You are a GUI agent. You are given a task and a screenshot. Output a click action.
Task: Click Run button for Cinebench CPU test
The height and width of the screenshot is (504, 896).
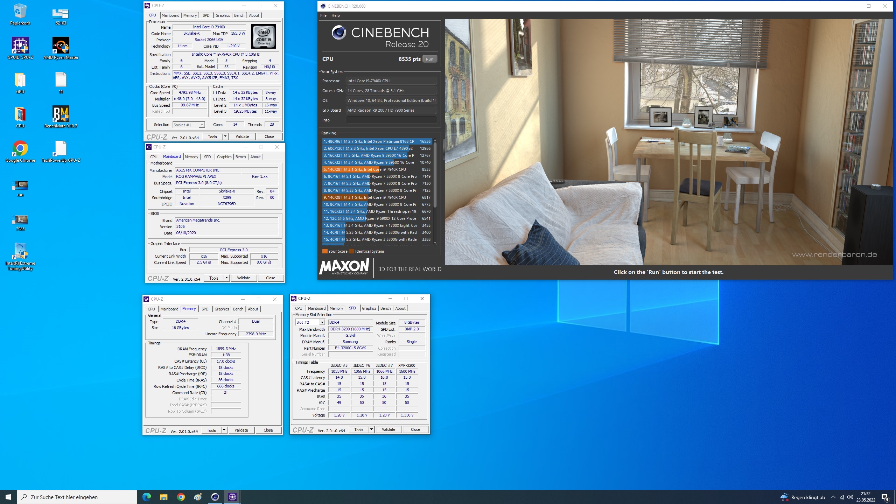coord(429,59)
